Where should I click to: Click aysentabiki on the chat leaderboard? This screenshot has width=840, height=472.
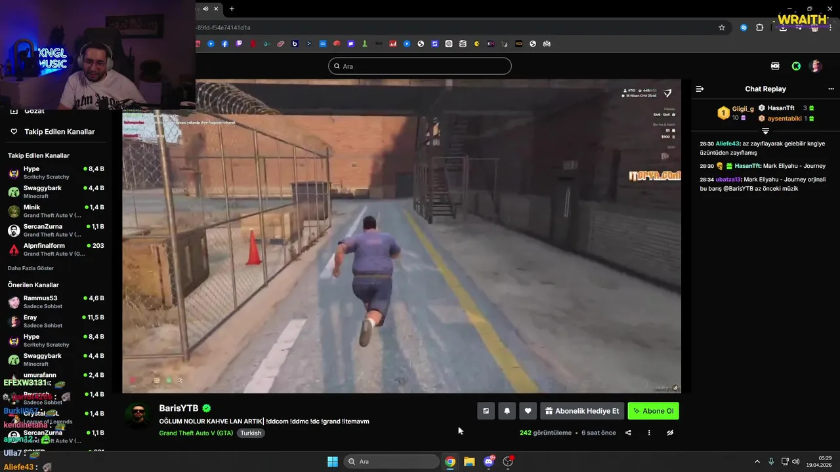click(x=785, y=119)
